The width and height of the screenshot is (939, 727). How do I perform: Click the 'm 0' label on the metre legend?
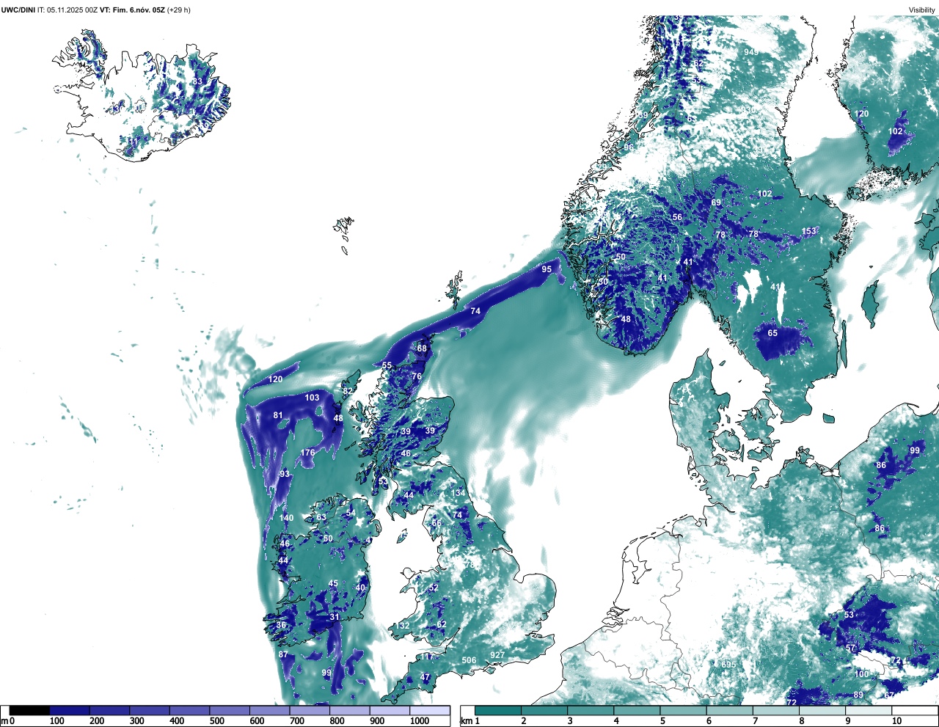[8, 721]
